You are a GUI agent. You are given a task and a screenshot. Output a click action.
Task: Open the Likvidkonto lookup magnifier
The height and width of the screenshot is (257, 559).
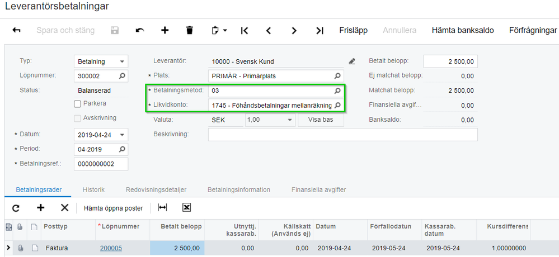coord(337,106)
